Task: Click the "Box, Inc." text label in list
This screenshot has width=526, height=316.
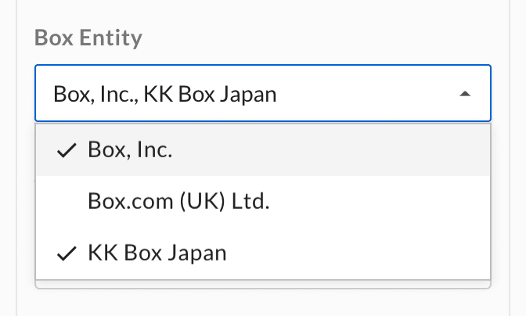Action: pyautogui.click(x=130, y=149)
